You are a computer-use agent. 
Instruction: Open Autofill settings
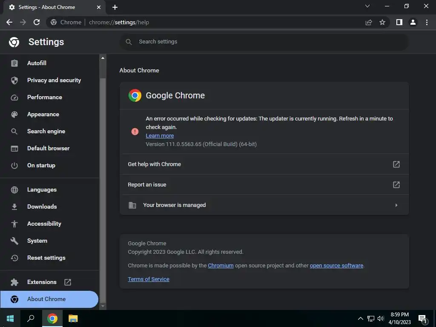(49, 63)
